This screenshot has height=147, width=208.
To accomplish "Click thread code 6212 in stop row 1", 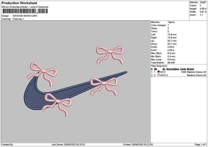I will (163, 72).
